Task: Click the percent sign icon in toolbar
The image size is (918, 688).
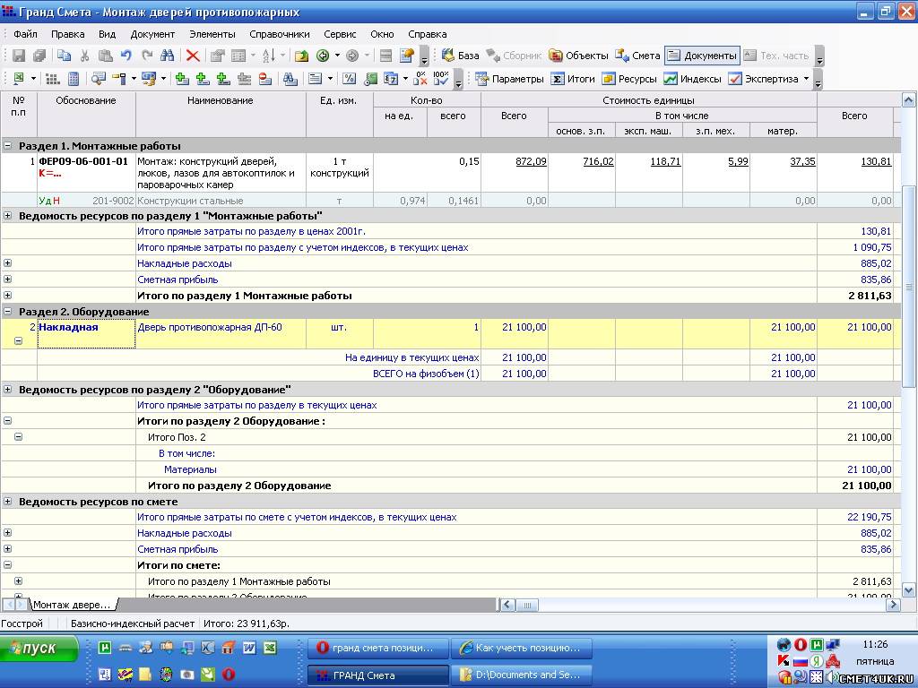Action: (x=349, y=79)
